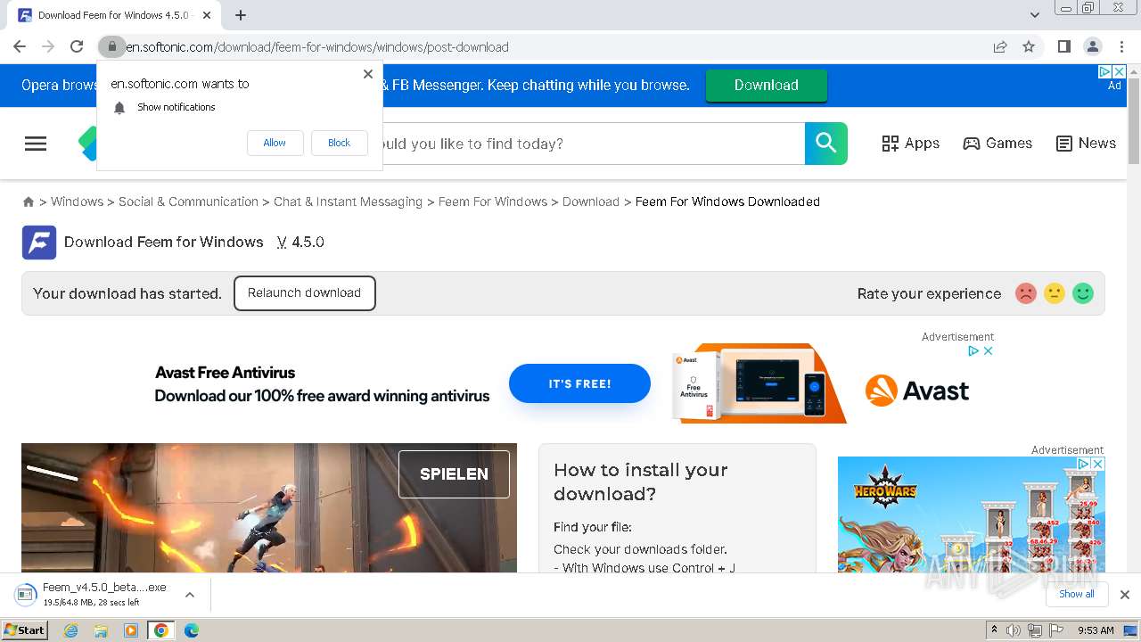Close the Hero Wars ad
This screenshot has width=1141, height=642.
click(x=1098, y=464)
